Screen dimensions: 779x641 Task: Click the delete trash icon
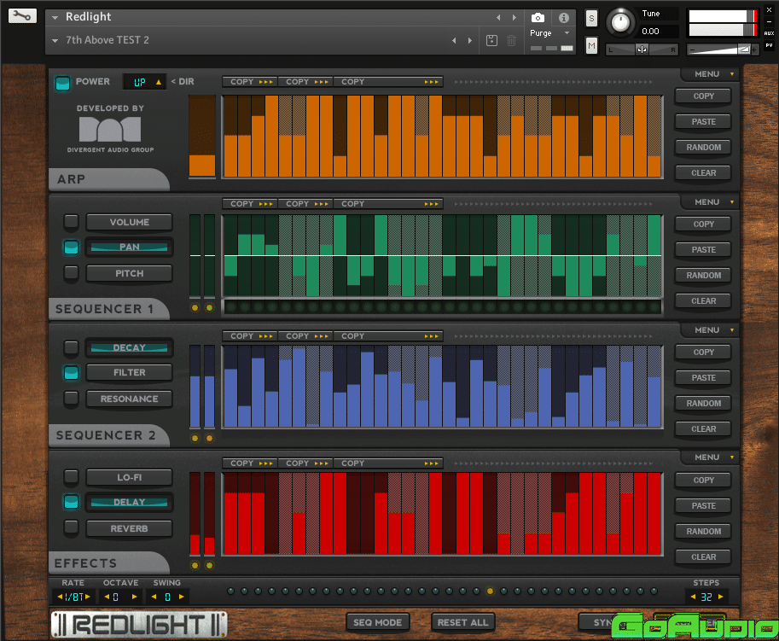pyautogui.click(x=511, y=40)
